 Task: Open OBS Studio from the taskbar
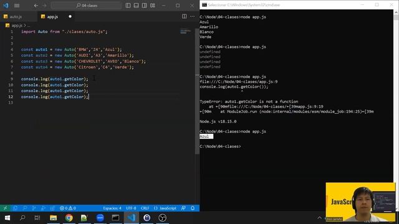click(x=162, y=218)
